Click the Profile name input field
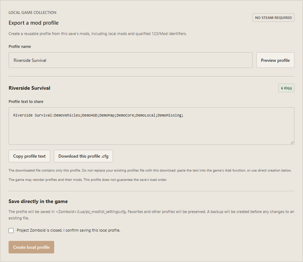The height and width of the screenshot is (262, 303). 130,60
